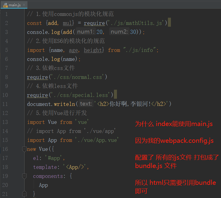Click the require keyword on line 8
The width and height of the screenshot is (221, 198).
37,77
